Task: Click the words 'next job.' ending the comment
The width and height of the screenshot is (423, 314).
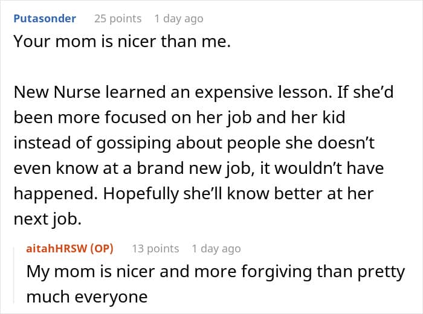Action: point(48,219)
